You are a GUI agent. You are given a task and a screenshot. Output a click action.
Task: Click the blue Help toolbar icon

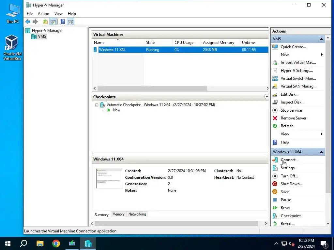[63, 21]
